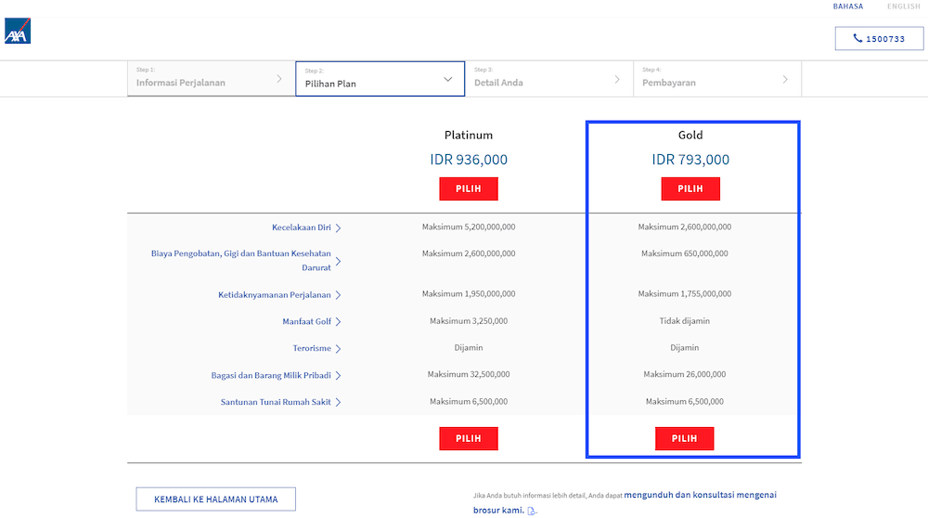Viewport: 928px width, 518px height.
Task: Expand Ketidaknyamanan Perjalanan details
Action: (x=280, y=295)
